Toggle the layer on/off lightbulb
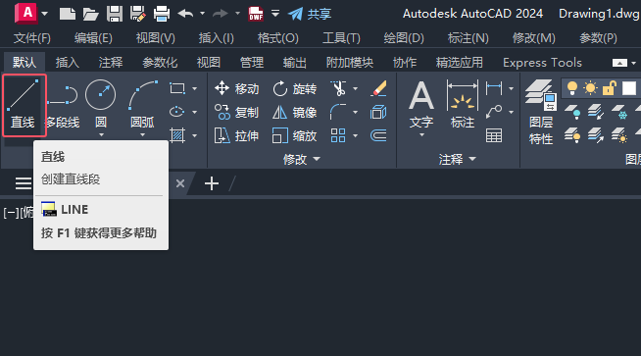This screenshot has width=641, height=356. (572, 88)
